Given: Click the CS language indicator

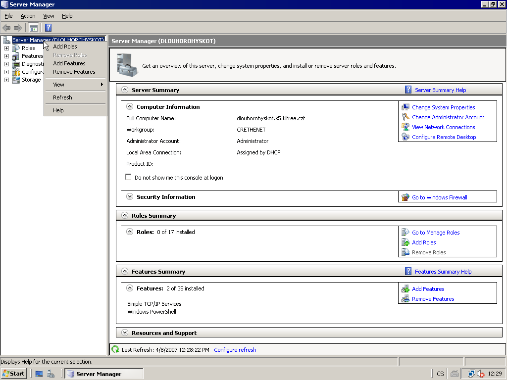Looking at the screenshot, I should pyautogui.click(x=440, y=374).
